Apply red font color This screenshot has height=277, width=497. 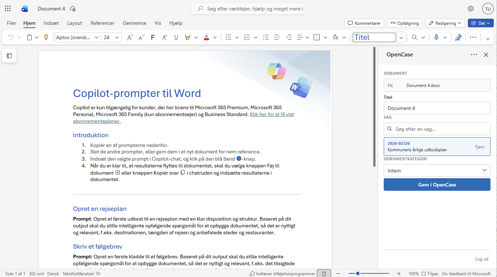click(206, 37)
